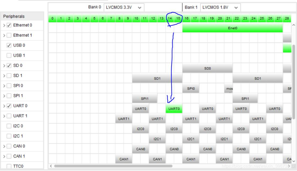This screenshot has height=171, width=297.
Task: Click pin 14 column header
Action: [170, 18]
